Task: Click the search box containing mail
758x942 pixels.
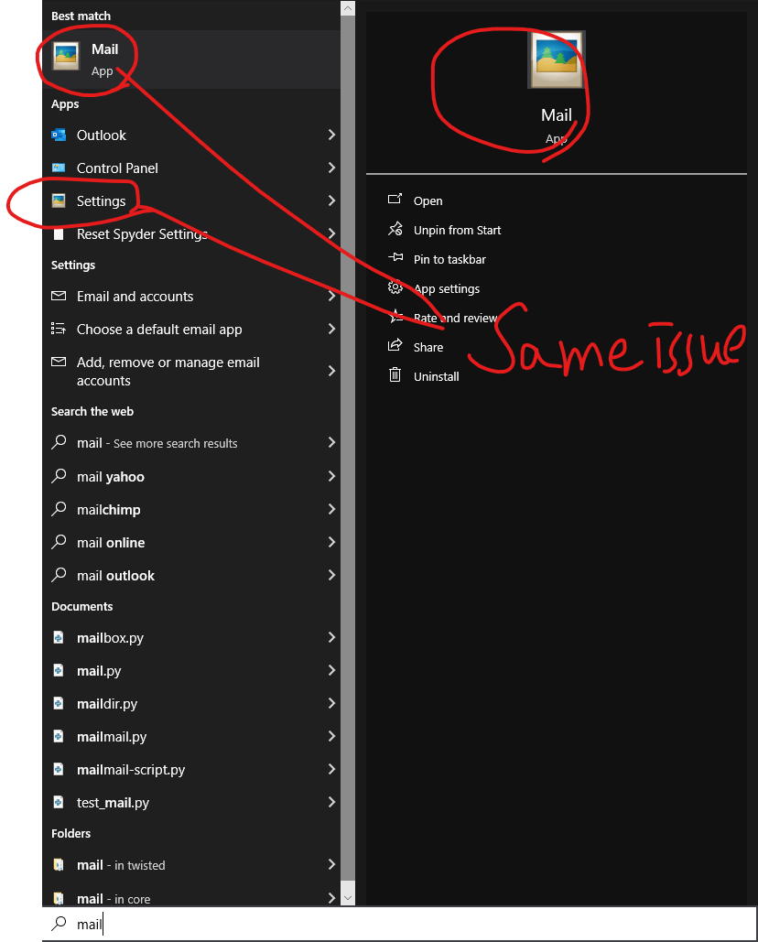Action: coord(399,924)
